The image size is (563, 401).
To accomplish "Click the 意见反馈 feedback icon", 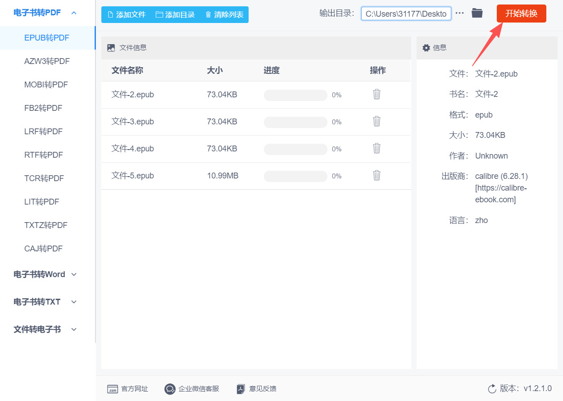I will [241, 389].
